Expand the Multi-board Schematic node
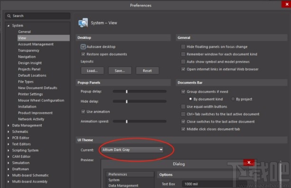Viewport: 291px width, 188px height. tap(9, 175)
